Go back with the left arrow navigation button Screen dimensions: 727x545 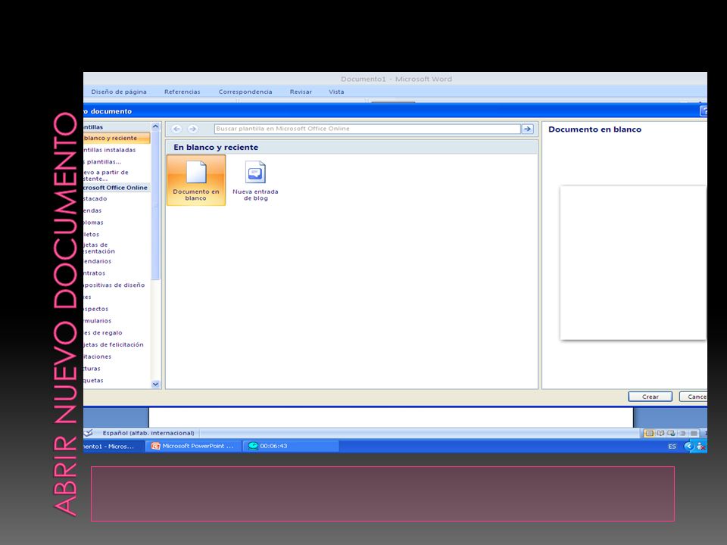click(176, 129)
